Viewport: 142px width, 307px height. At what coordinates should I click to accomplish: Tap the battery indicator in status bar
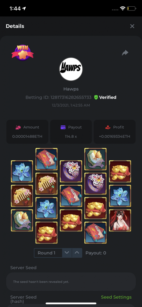pyautogui.click(x=132, y=8)
